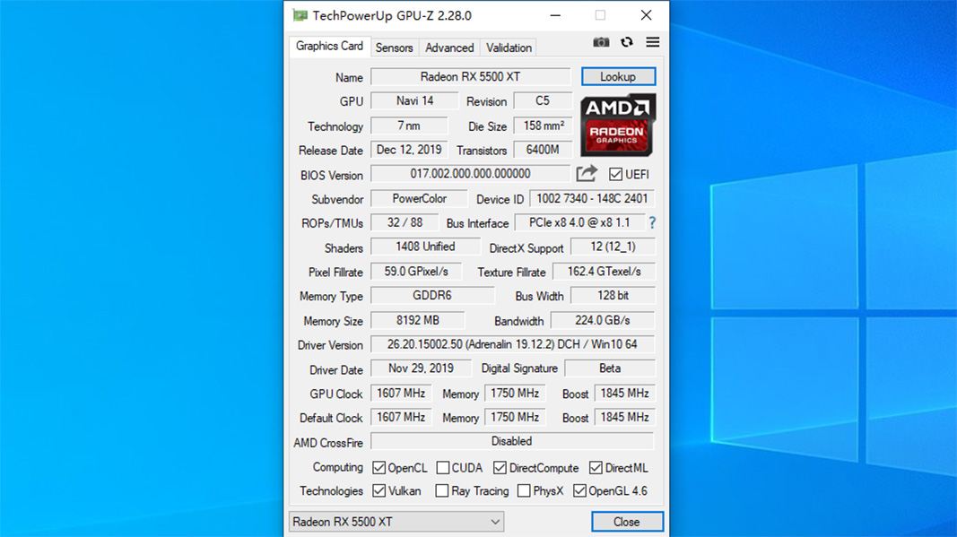
Task: Click the Memory Type value GDDR6
Action: 432,295
